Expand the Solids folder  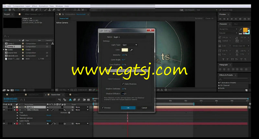(x=4, y=50)
